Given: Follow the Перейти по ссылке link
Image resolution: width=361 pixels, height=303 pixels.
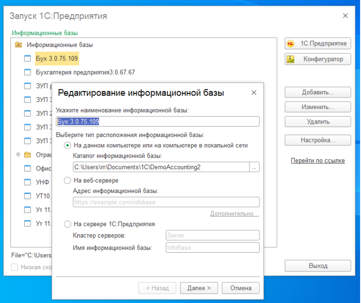Looking at the screenshot, I should coord(318,160).
